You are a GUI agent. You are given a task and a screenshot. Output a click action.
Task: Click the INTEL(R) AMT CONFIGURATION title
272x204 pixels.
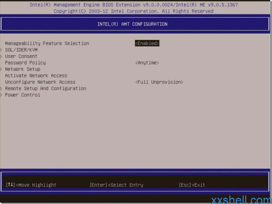point(132,24)
